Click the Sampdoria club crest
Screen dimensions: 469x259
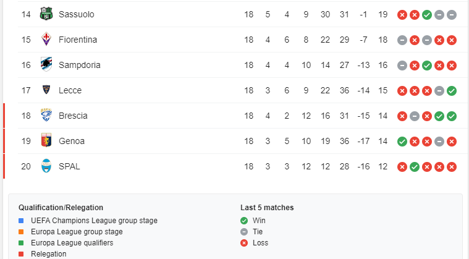(46, 65)
